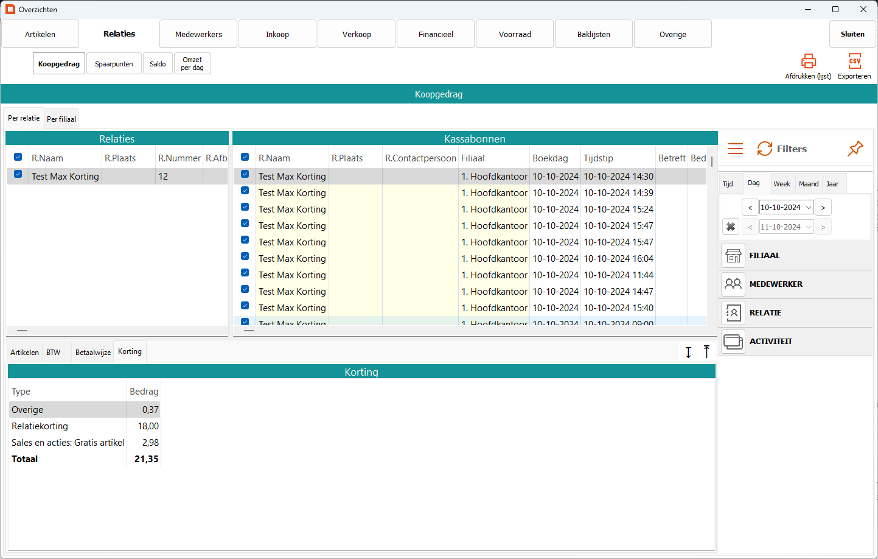878x559 pixels.
Task: Open the 10-10-2024 start date dropdown
Action: pyautogui.click(x=809, y=208)
